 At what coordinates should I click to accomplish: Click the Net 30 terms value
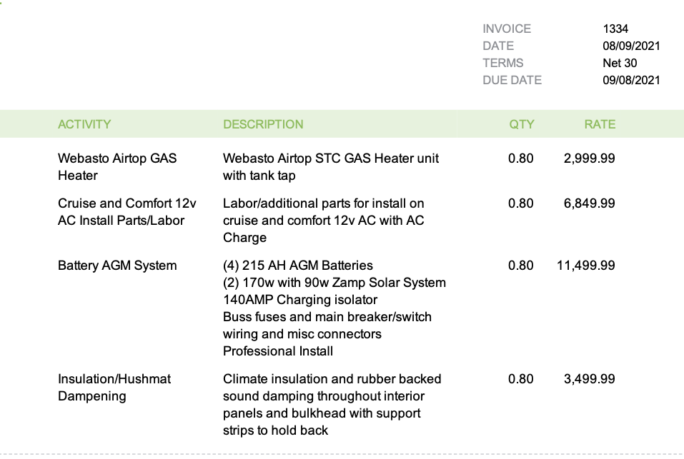[x=620, y=63]
